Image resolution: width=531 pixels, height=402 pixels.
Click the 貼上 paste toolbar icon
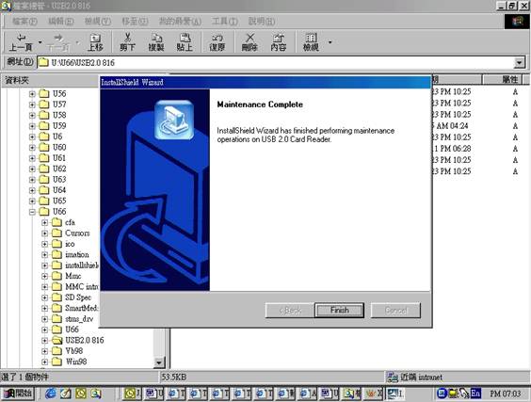pos(185,42)
